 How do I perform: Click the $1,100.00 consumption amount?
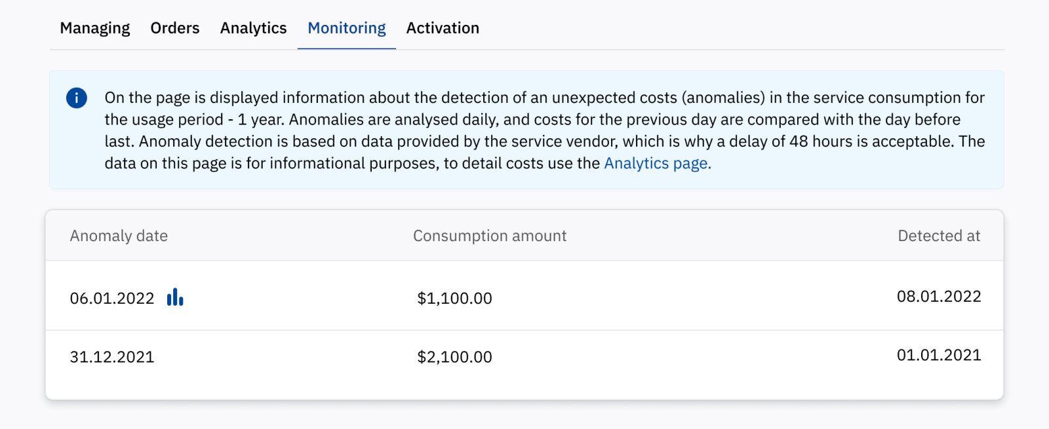(x=454, y=299)
